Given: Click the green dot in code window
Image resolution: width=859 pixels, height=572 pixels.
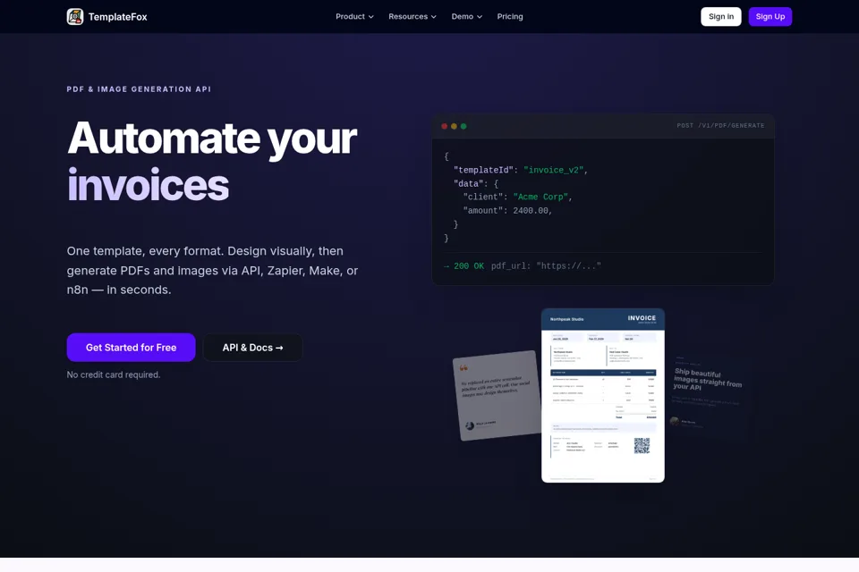Looking at the screenshot, I should tap(464, 126).
